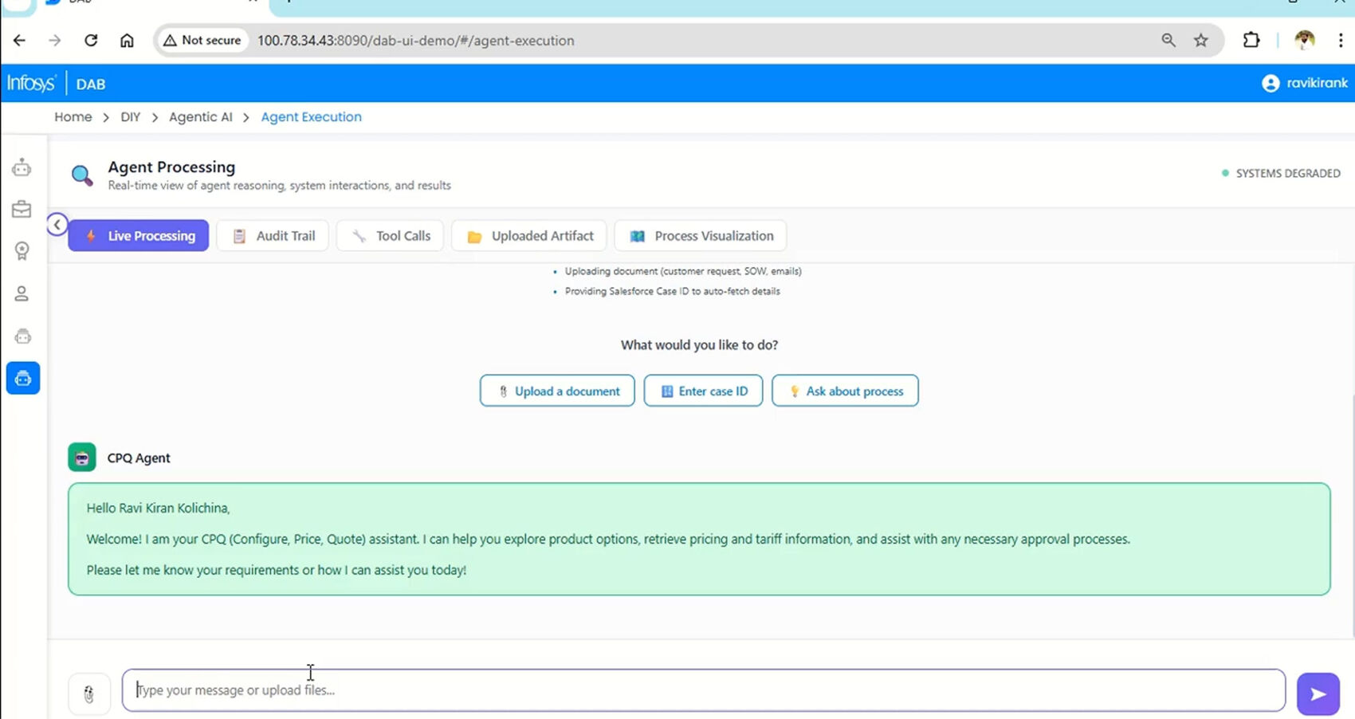Open the person icon in sidebar

point(22,294)
